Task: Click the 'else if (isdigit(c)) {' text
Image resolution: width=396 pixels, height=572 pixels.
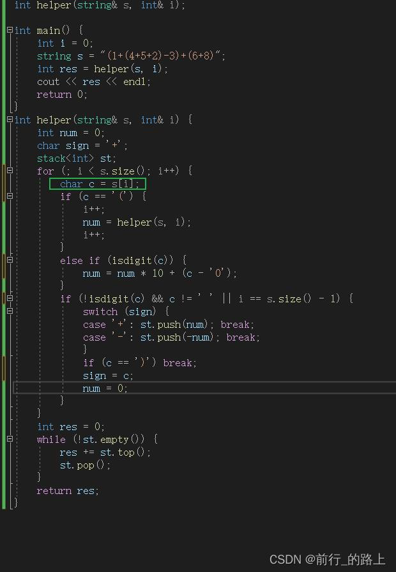Action: [x=123, y=261]
